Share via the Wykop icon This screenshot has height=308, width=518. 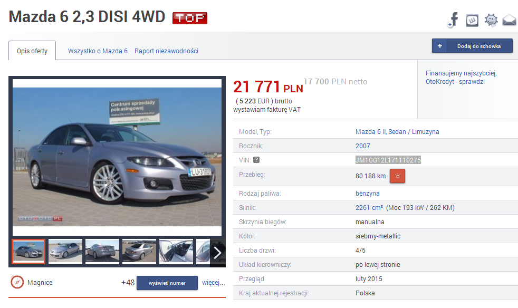click(472, 20)
